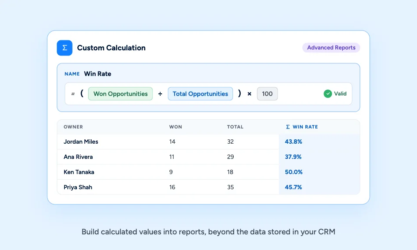The image size is (417, 250).
Task: Click the blue sigma Custom Calculation icon
Action: [65, 48]
